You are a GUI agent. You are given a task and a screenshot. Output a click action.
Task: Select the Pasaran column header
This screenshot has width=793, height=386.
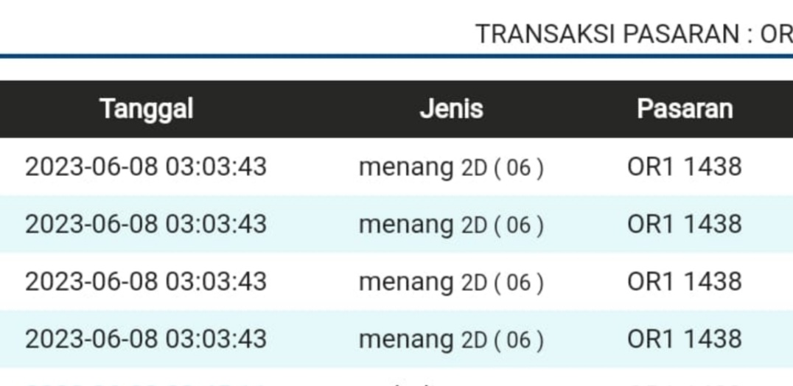tap(685, 109)
